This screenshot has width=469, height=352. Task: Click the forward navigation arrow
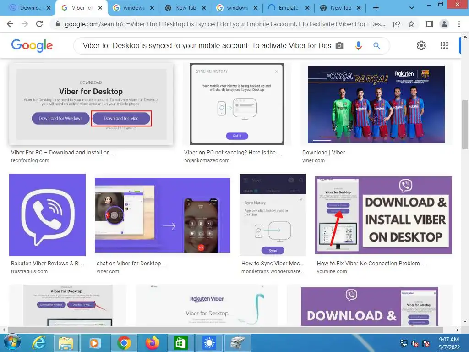(25, 24)
